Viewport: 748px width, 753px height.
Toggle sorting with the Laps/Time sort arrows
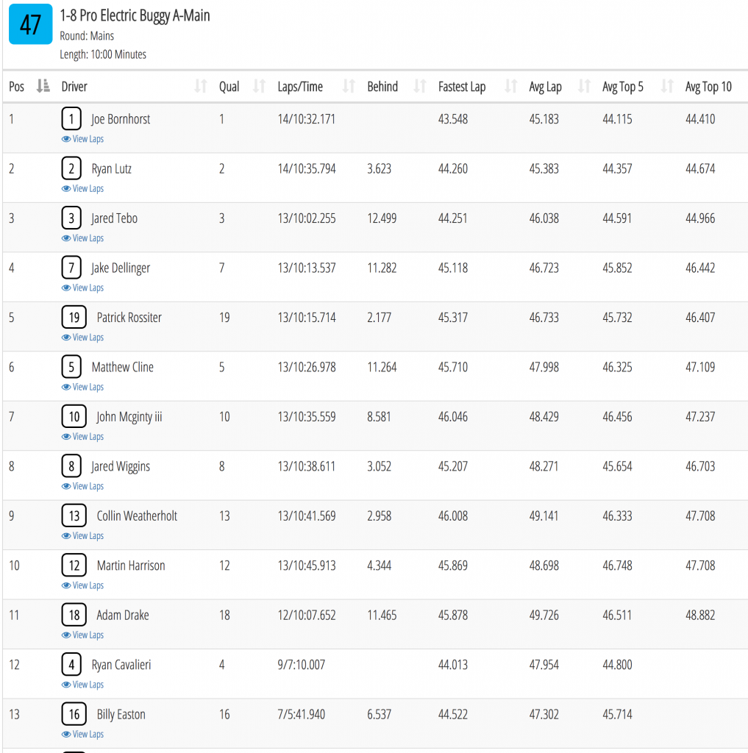click(349, 87)
